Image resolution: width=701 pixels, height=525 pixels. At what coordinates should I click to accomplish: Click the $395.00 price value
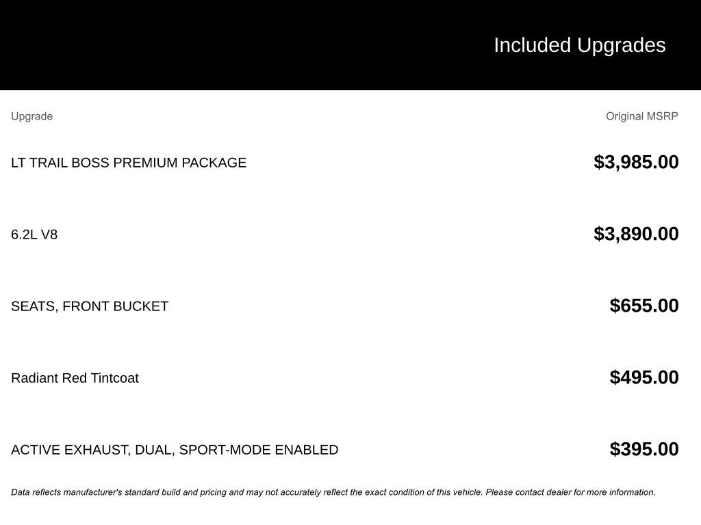click(x=643, y=449)
